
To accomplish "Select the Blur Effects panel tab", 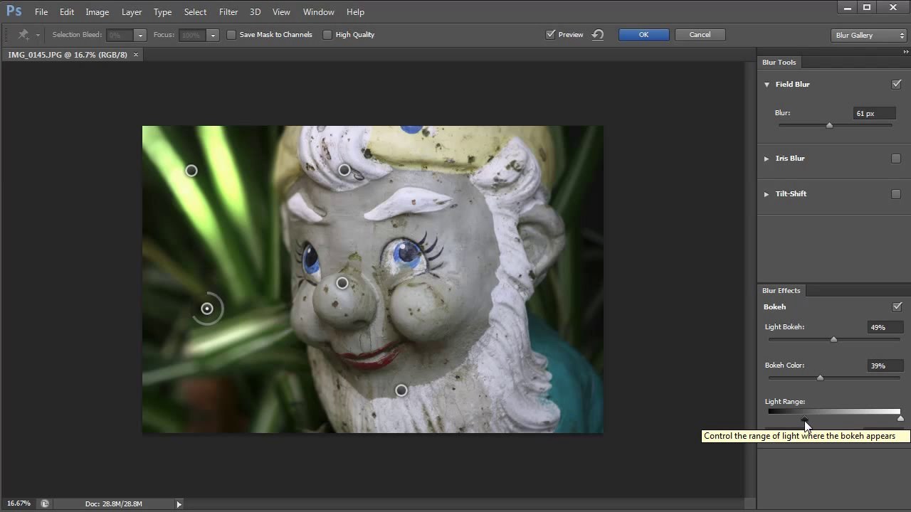I will click(781, 291).
